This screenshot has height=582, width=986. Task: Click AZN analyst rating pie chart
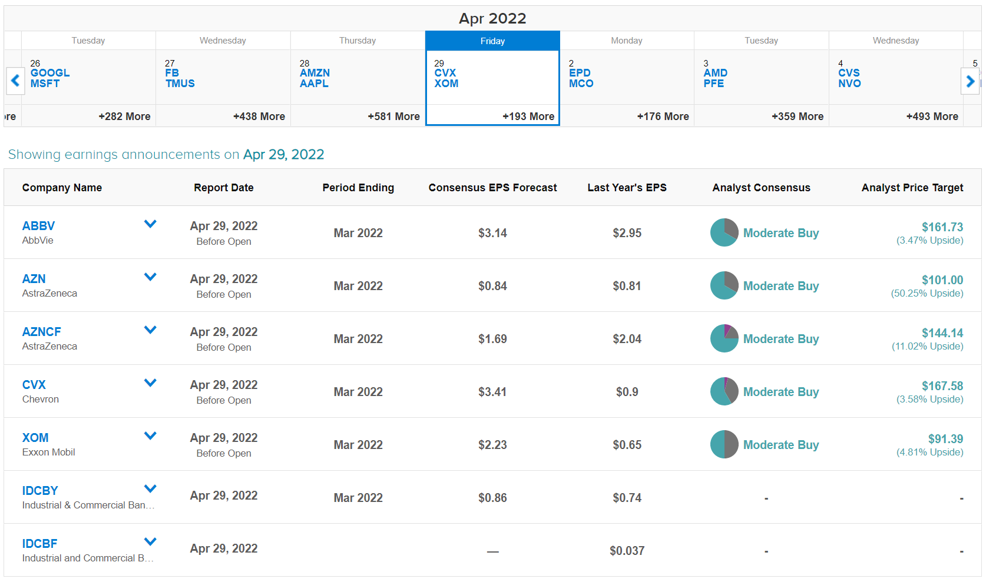coord(724,285)
